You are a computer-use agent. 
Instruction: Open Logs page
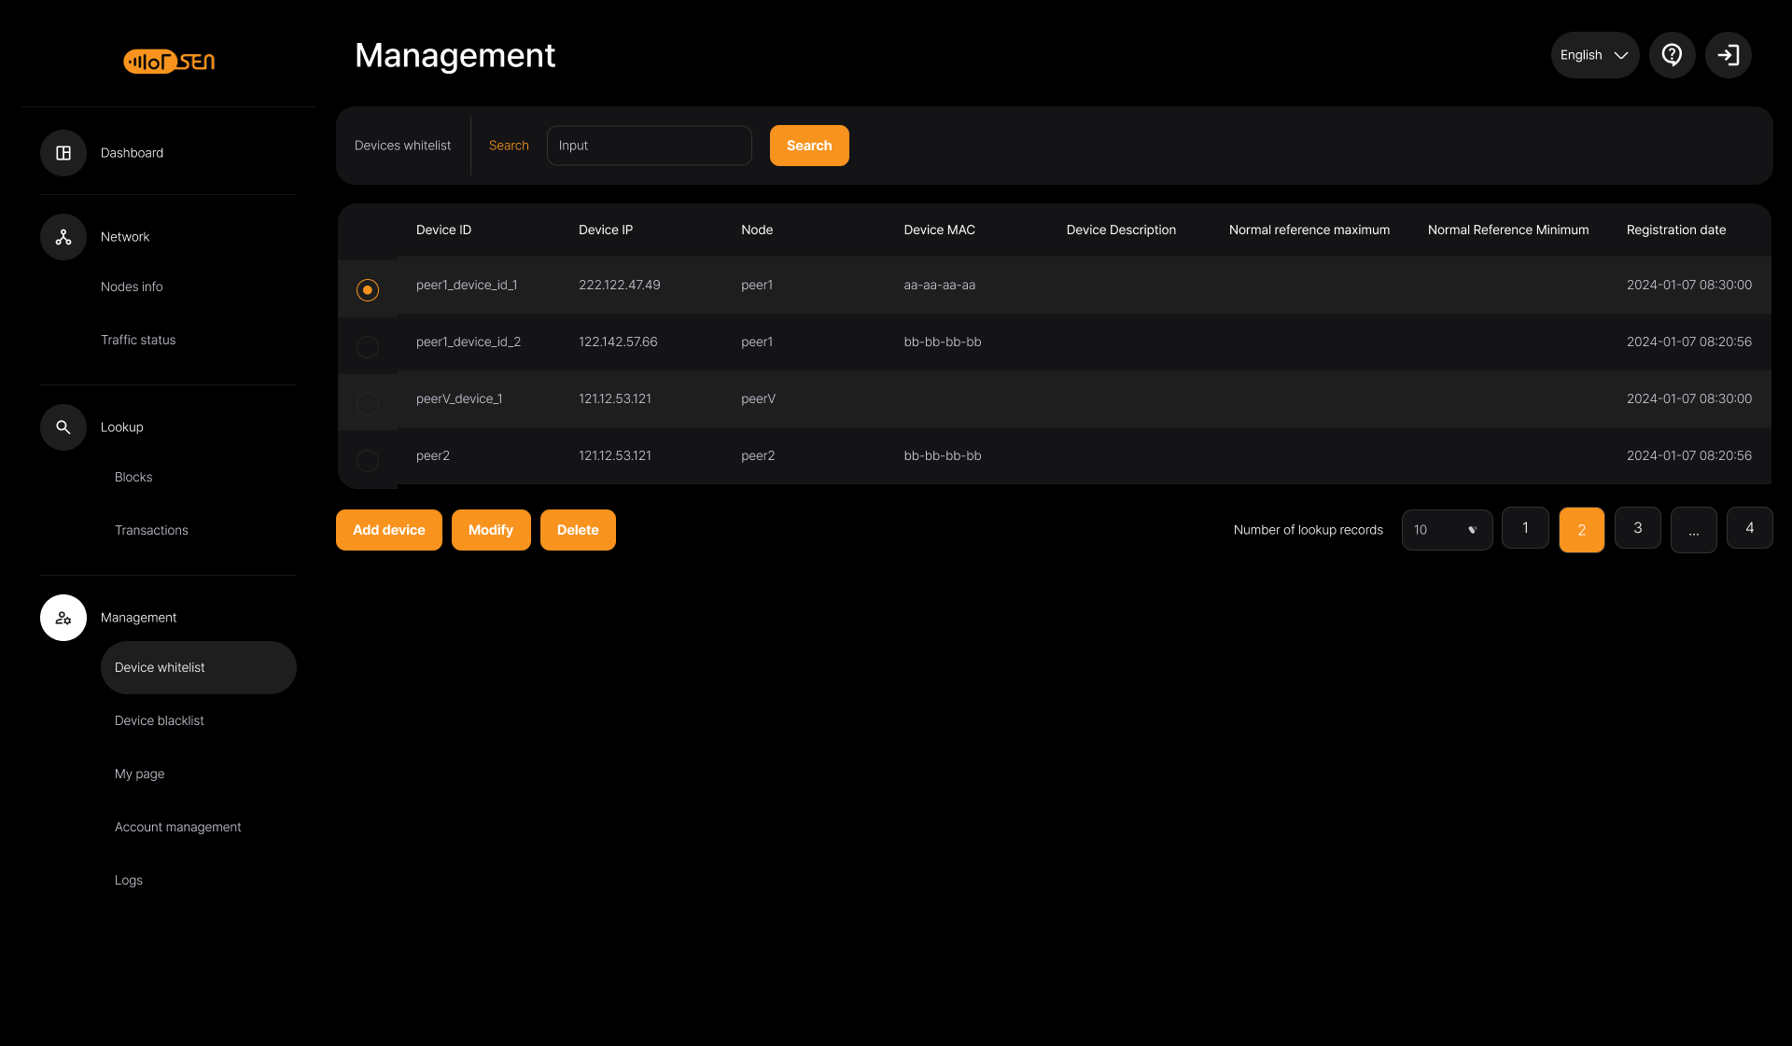(x=129, y=880)
